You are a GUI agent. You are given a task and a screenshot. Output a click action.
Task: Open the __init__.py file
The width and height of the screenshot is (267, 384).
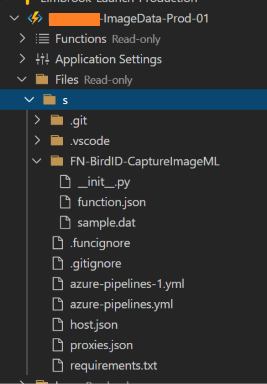104,182
